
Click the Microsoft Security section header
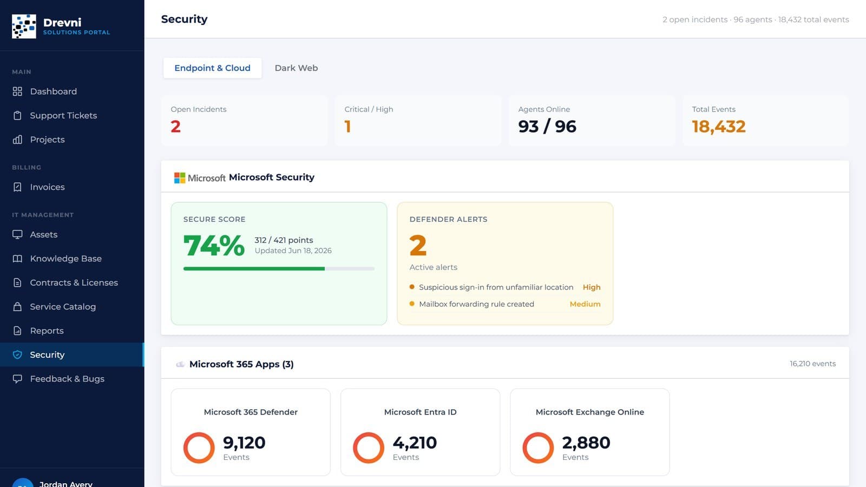(505, 177)
